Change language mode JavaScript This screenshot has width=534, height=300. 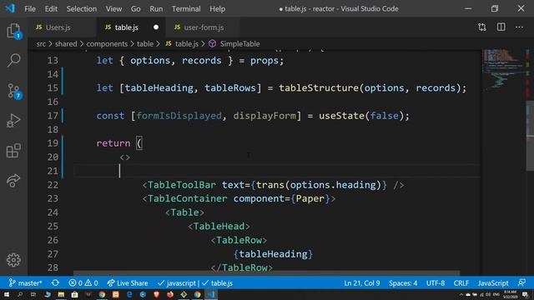click(x=493, y=283)
